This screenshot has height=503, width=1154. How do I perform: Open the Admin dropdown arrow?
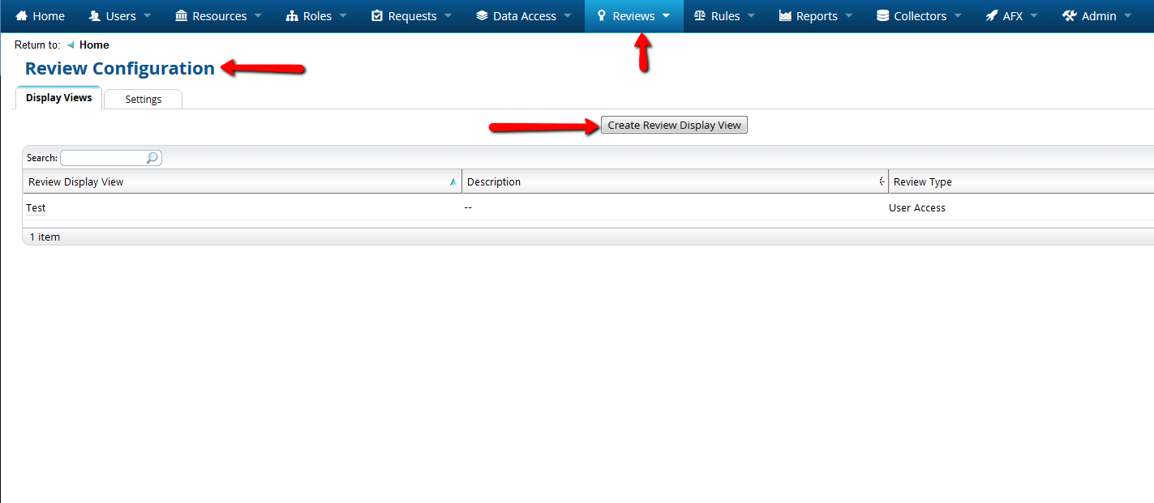[x=1128, y=16]
